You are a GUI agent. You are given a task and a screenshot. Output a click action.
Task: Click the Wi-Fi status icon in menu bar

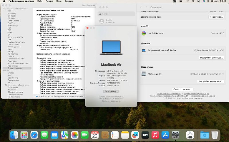188,1
